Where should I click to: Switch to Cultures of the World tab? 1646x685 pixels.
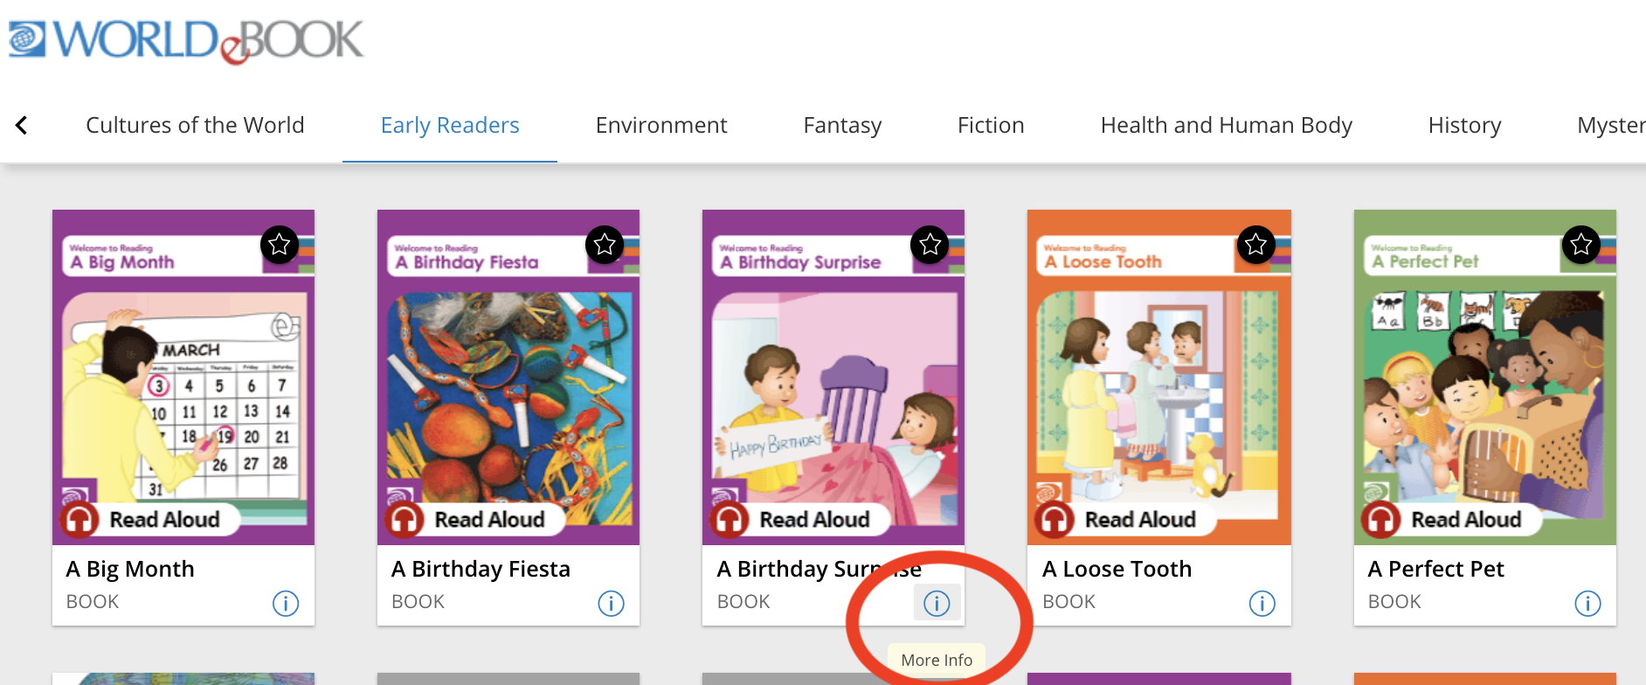tap(195, 126)
